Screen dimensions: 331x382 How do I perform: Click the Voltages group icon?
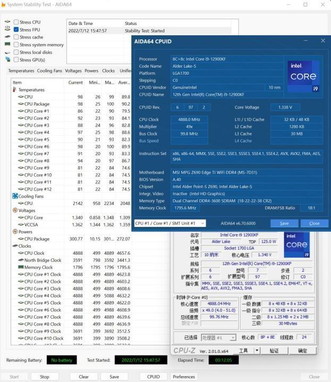pos(15,210)
